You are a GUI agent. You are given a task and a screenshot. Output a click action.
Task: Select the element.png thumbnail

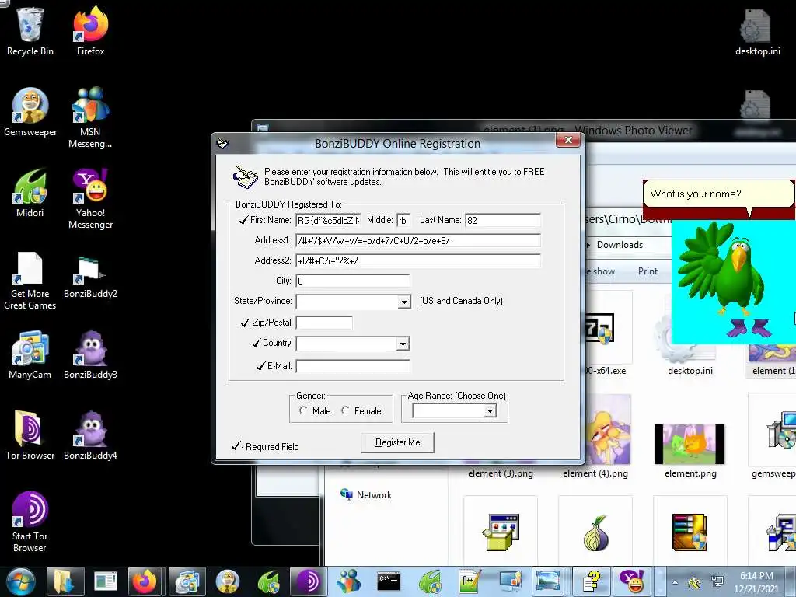690,444
